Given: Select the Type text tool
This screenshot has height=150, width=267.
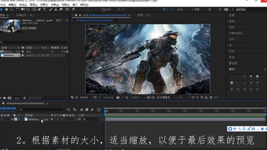Looking at the screenshot, I should 44,9.
